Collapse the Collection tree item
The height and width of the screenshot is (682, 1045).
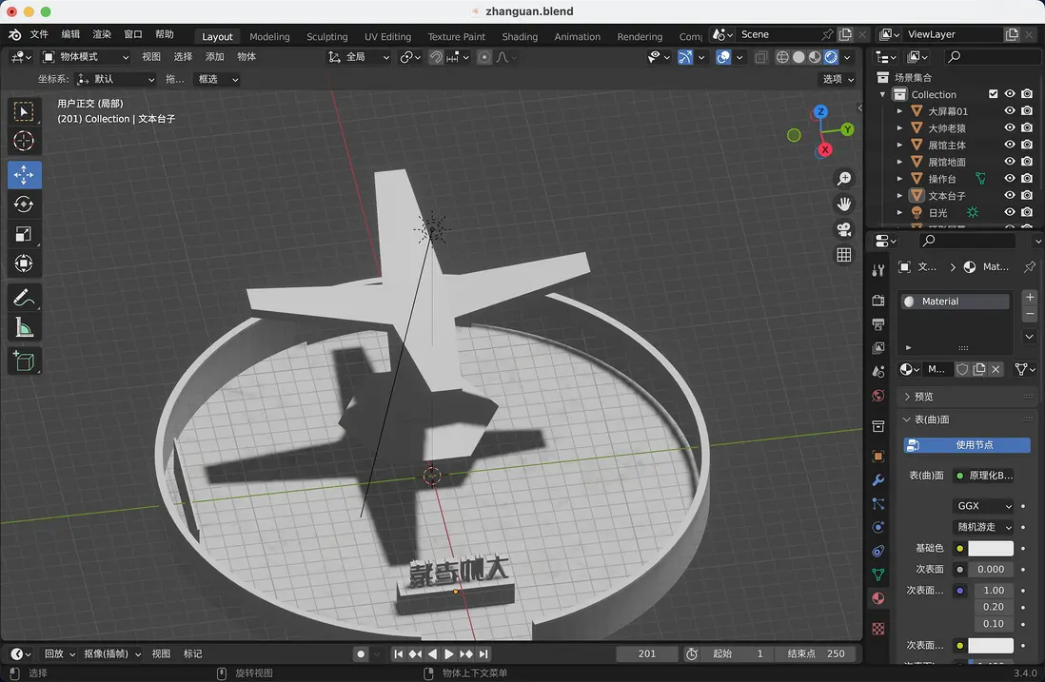881,93
